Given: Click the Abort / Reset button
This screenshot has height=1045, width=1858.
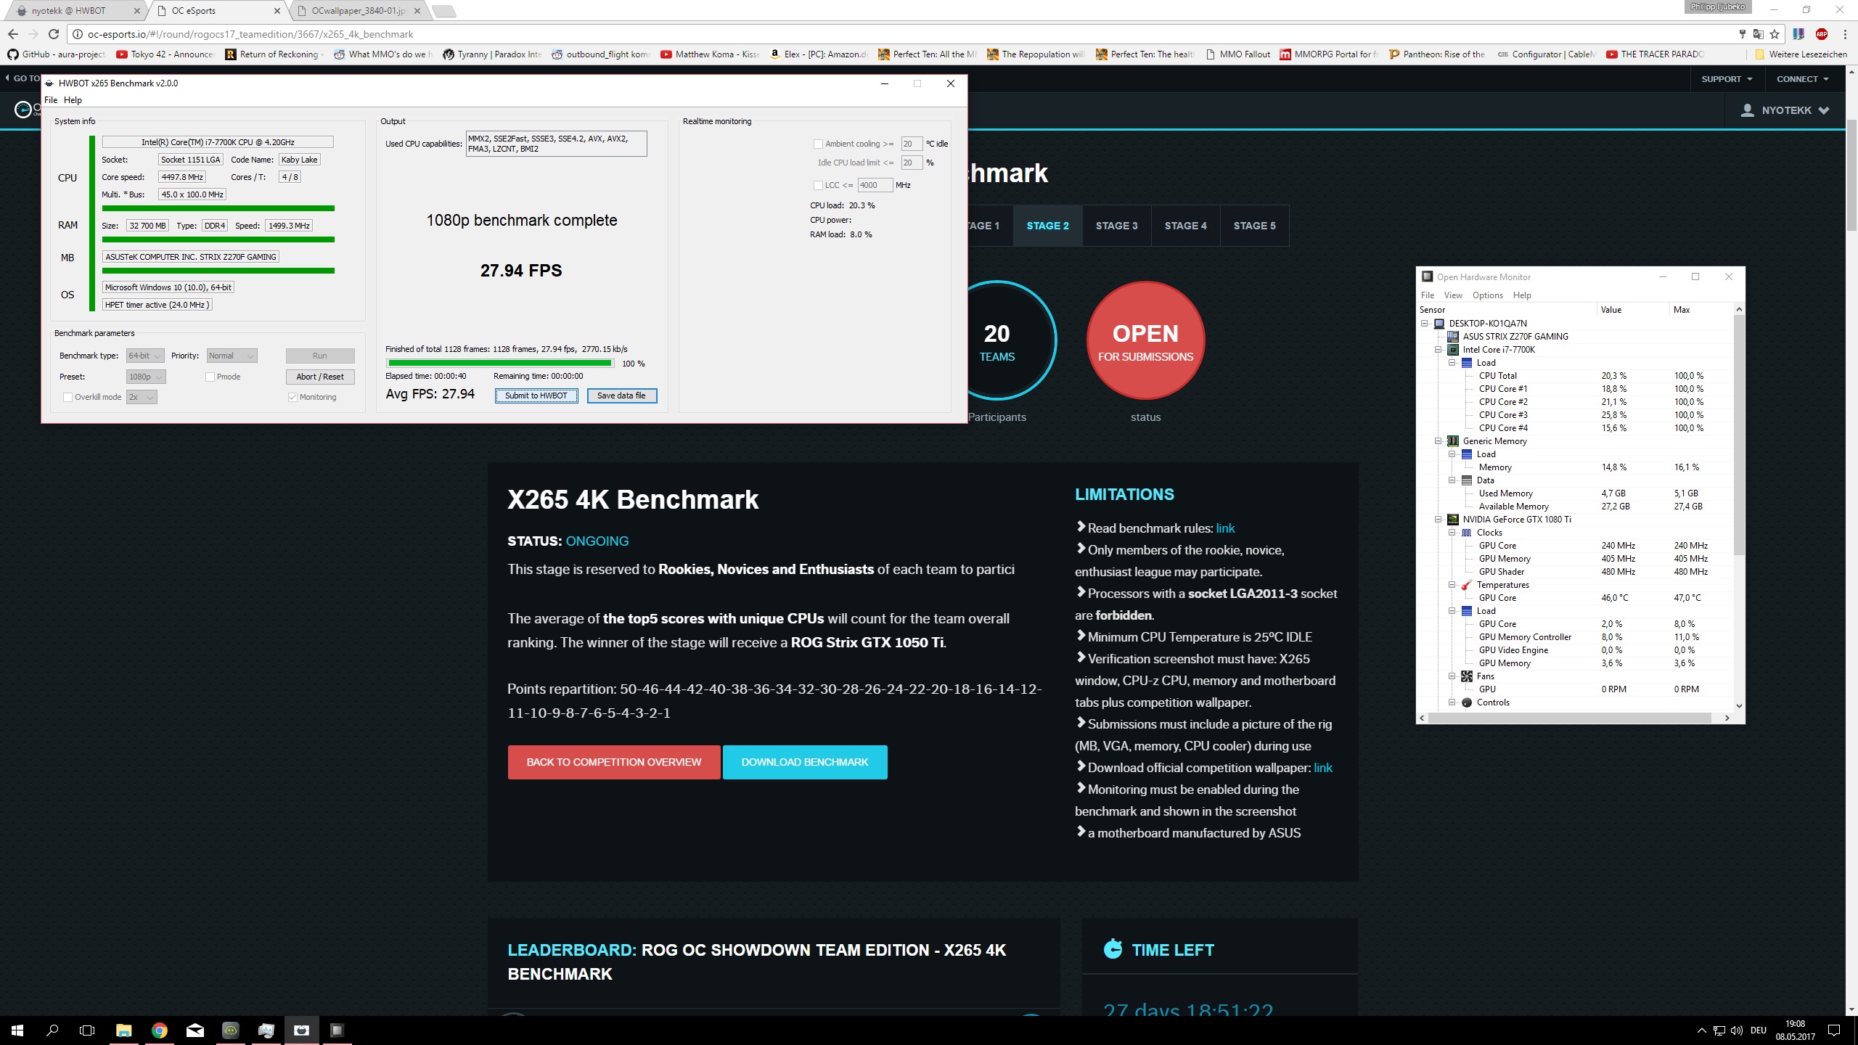Looking at the screenshot, I should tap(320, 377).
